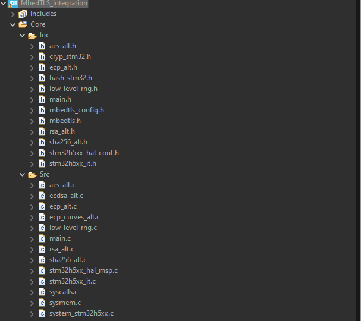The height and width of the screenshot is (321, 361).
Task: Click the C file icon of ecdsa_alt.c
Action: (42, 196)
